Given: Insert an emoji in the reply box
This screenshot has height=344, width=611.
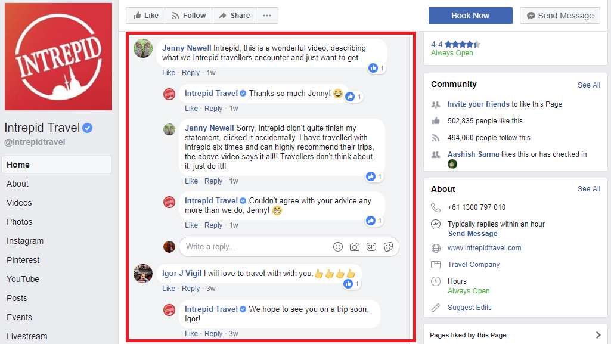Looking at the screenshot, I should pos(338,247).
